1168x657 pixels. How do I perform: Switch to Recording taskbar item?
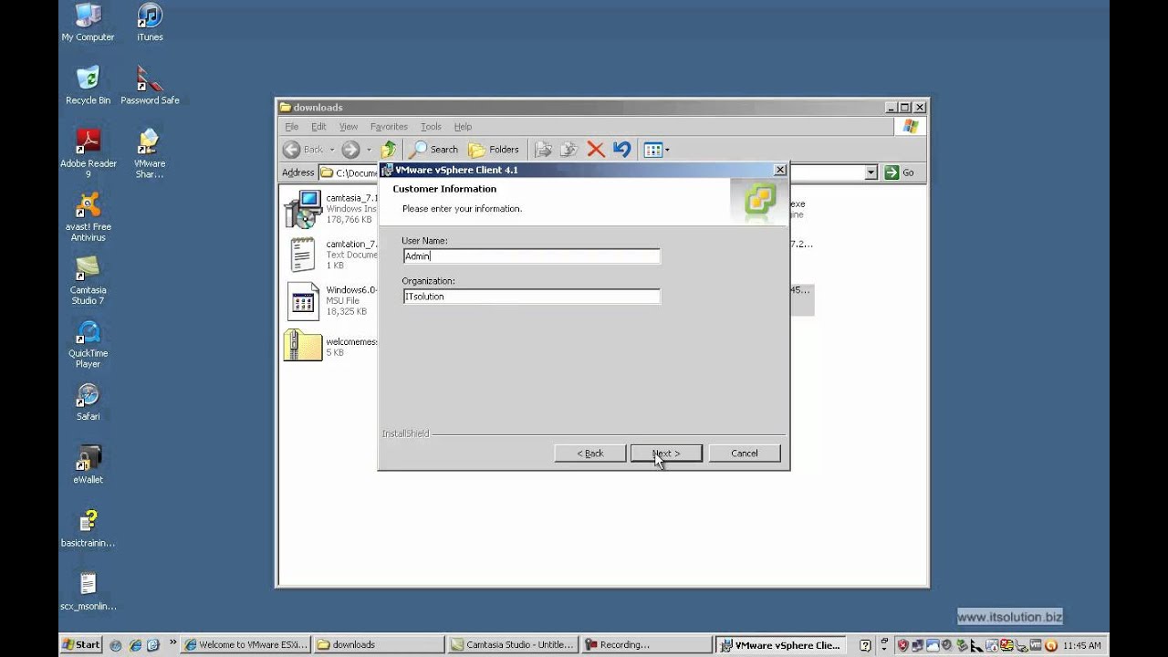click(x=646, y=644)
